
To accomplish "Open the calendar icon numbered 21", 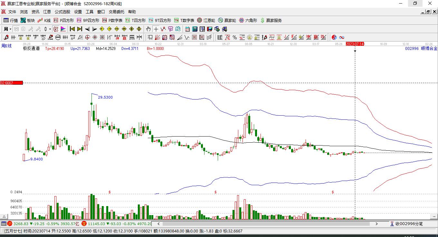I will click(187, 29).
